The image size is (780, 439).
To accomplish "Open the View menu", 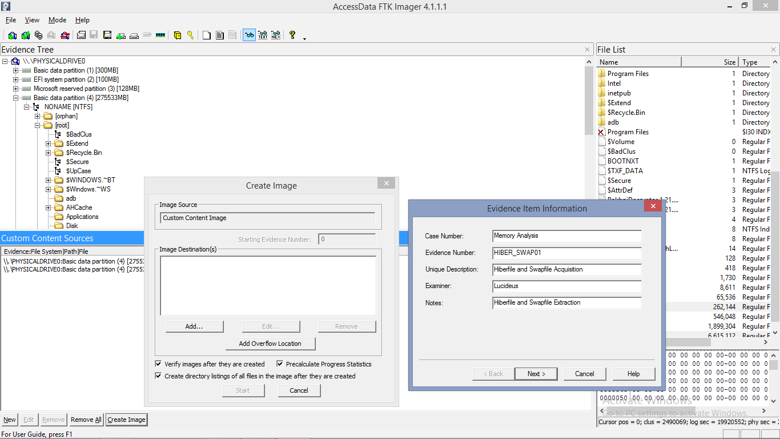I will [32, 20].
